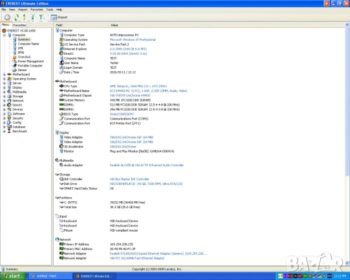Open the View menu
Image resolution: width=350 pixels, height=280 pixels.
[x=12, y=9]
